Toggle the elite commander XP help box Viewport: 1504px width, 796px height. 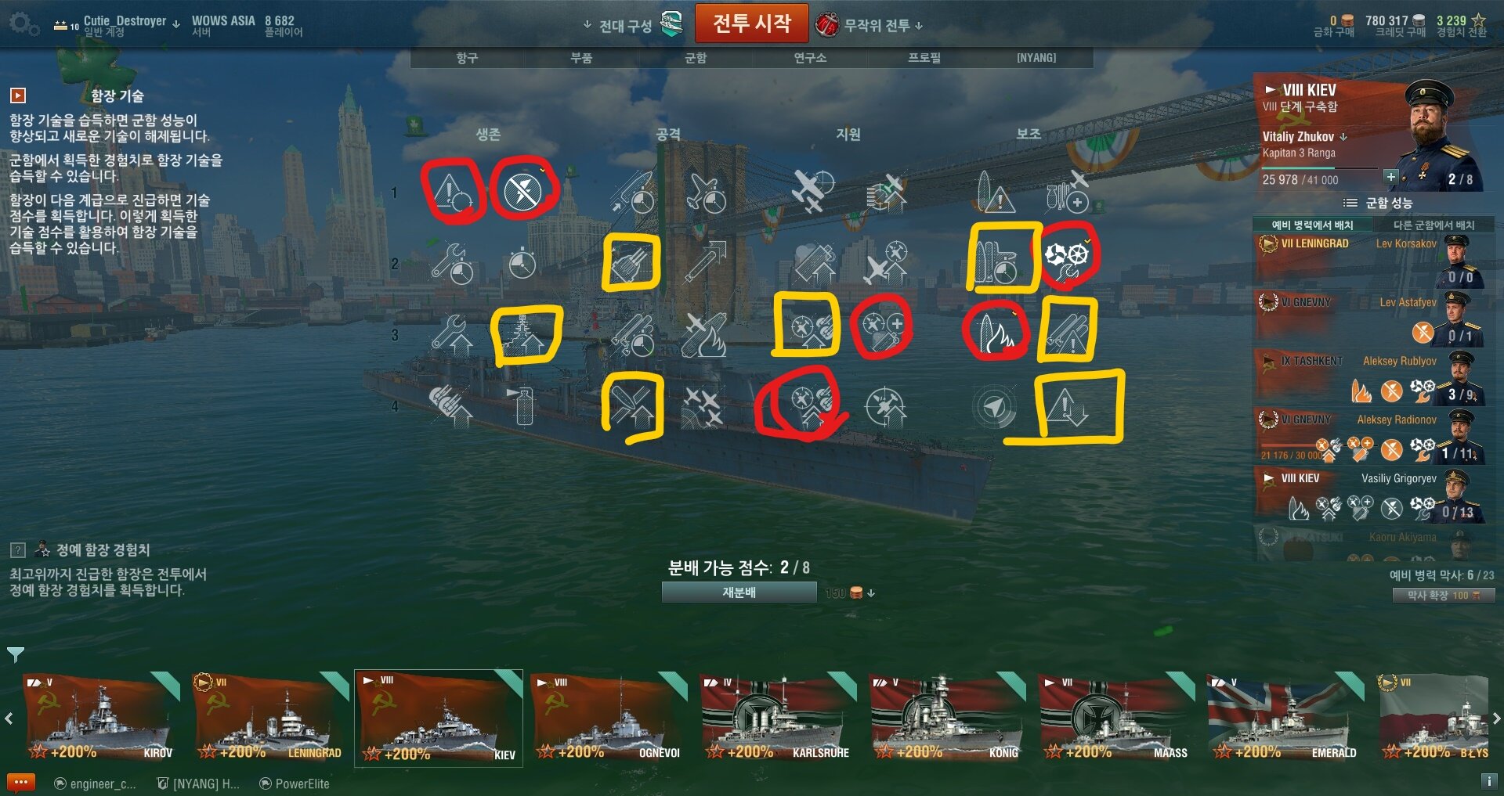tap(18, 549)
